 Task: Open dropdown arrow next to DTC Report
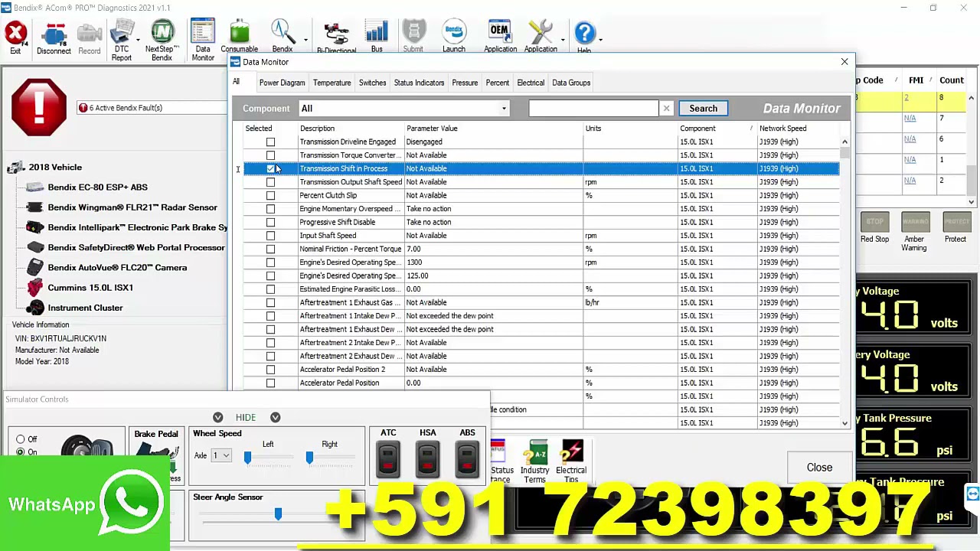click(138, 39)
